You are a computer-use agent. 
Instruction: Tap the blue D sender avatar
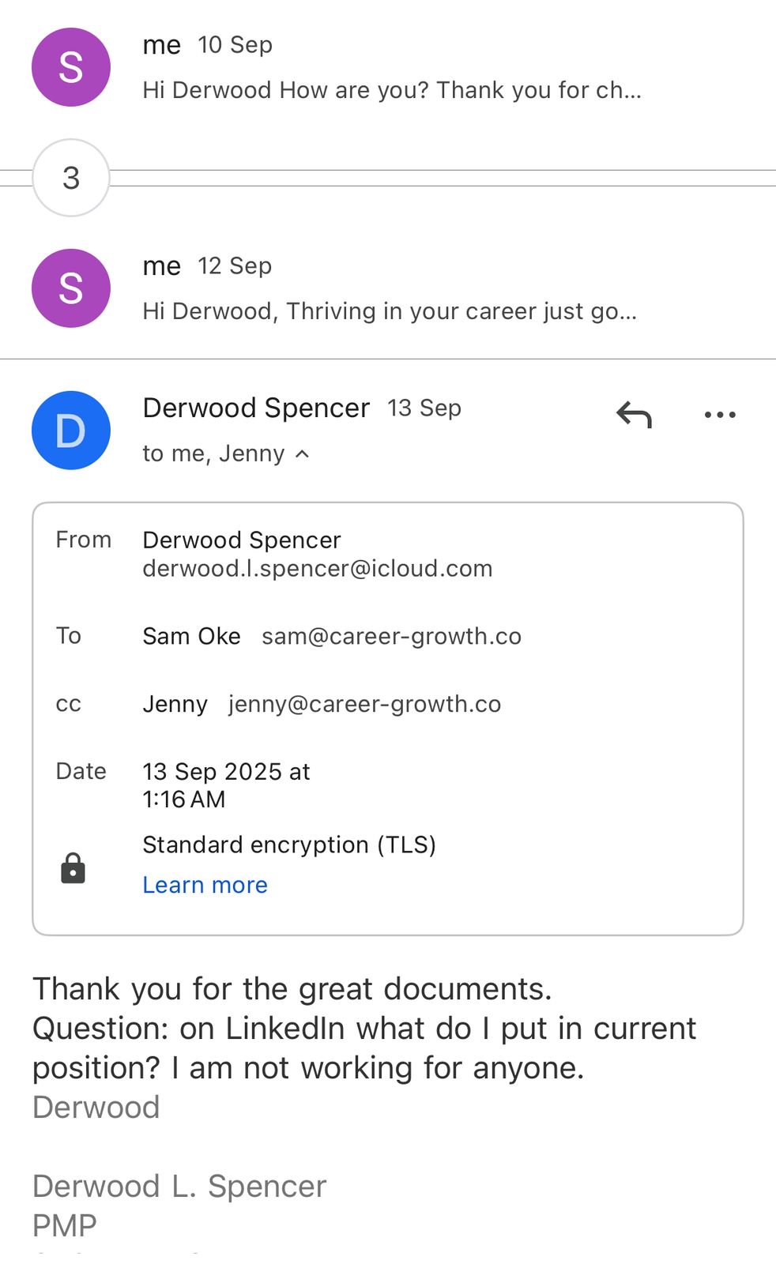71,431
